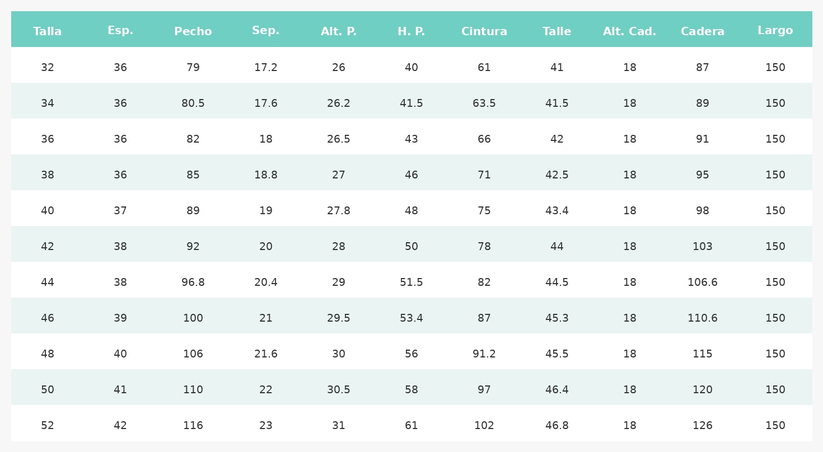Click the 110.6 cell under Cadera
Viewport: 823px width, 452px height.
click(703, 318)
